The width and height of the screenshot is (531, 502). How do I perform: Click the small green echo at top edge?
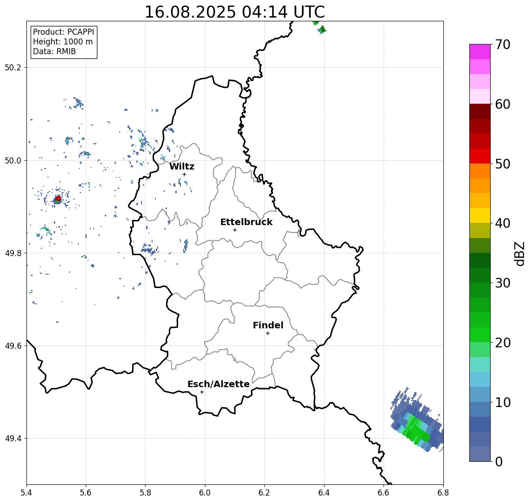click(316, 23)
